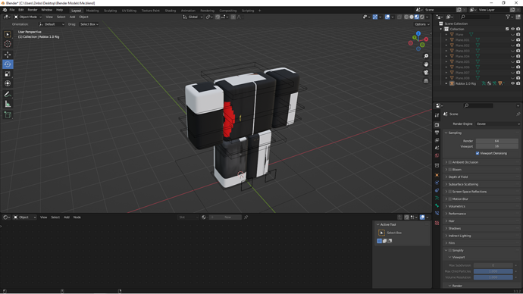Open the Orientation Default dropdown
Screen dimensions: 523x294
coord(52,24)
